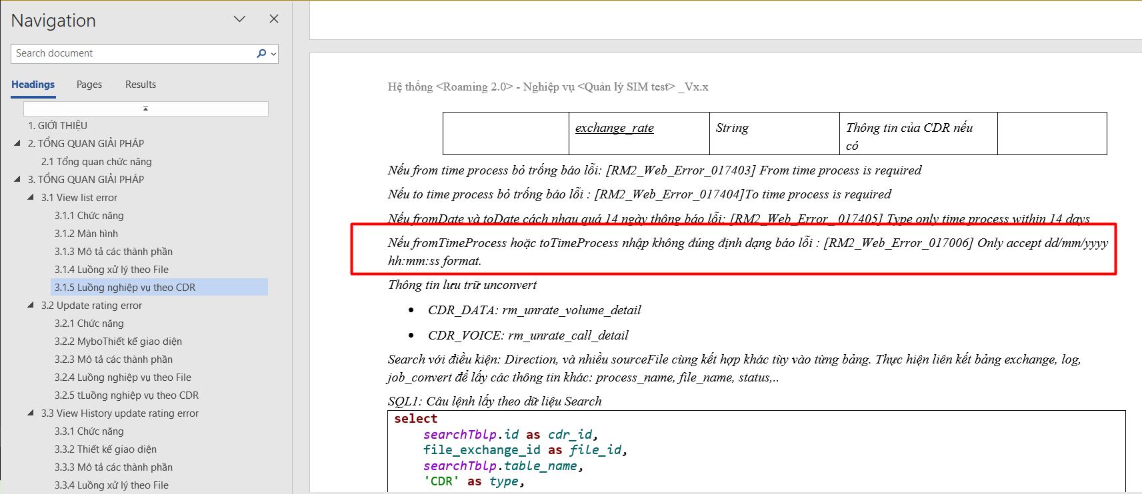
Task: Collapse 3.3 View History update rating error
Action: pos(31,413)
